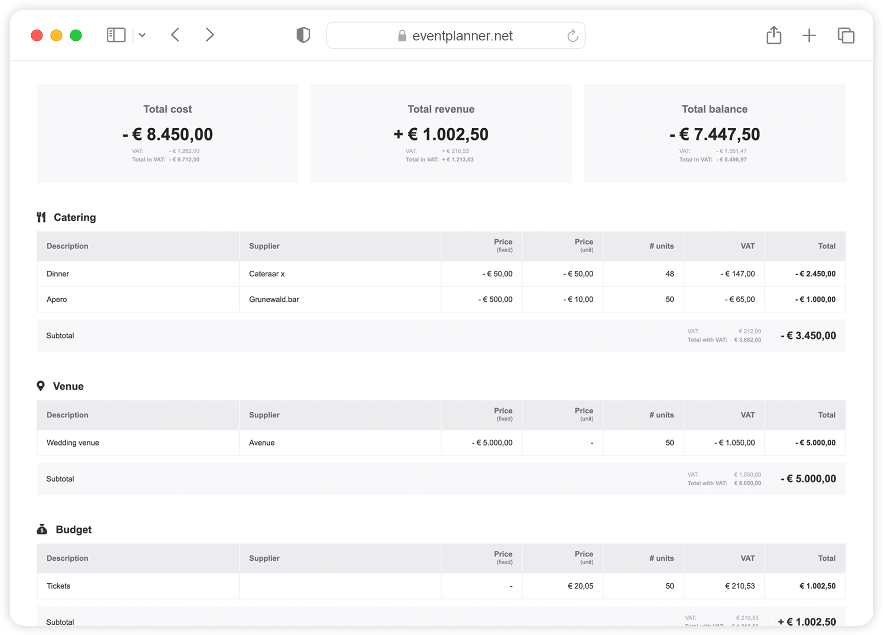Show the tab overview icon
The width and height of the screenshot is (883, 635).
point(845,35)
